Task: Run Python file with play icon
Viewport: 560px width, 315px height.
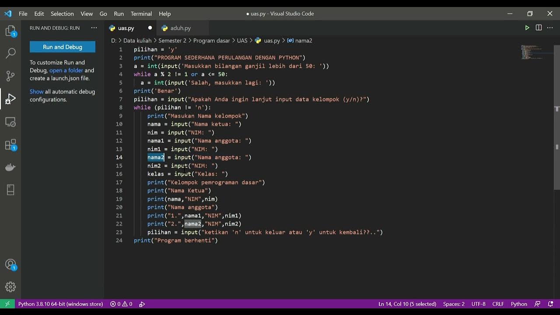Action: [x=527, y=28]
